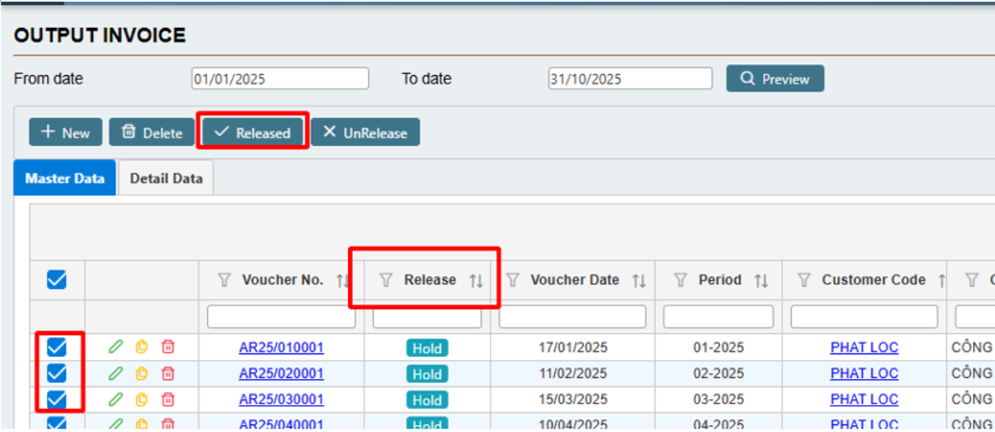Click the red trash icon for AR25/030001
The width and height of the screenshot is (995, 432).
click(168, 399)
